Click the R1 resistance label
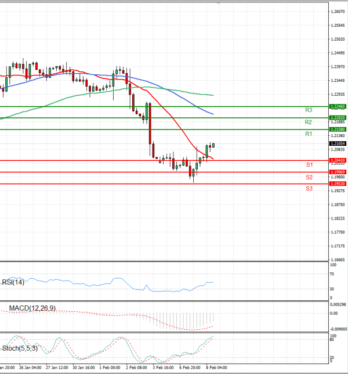The height and width of the screenshot is (374, 348). point(309,134)
